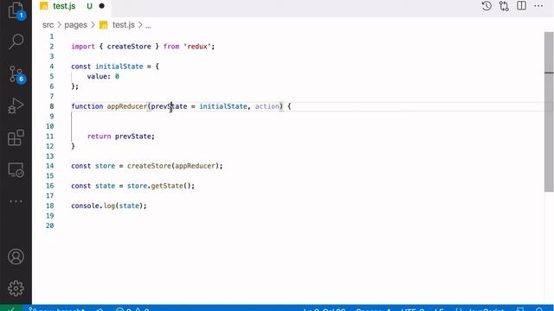This screenshot has height=311, width=554.
Task: Click the value: 0 property line
Action: (103, 77)
